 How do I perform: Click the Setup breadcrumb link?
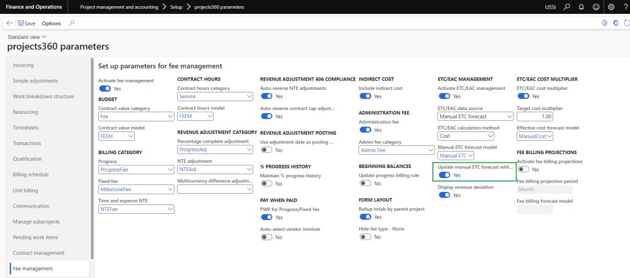click(x=176, y=7)
